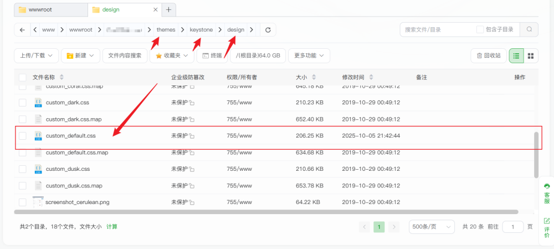
Task: Click the back arrow navigation icon
Action: tap(22, 30)
